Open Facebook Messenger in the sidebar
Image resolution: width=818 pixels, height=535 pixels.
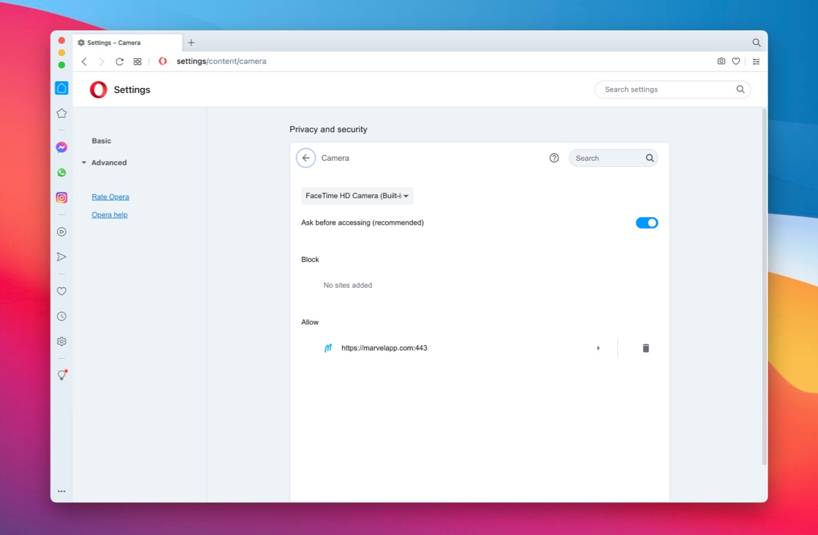[x=62, y=147]
